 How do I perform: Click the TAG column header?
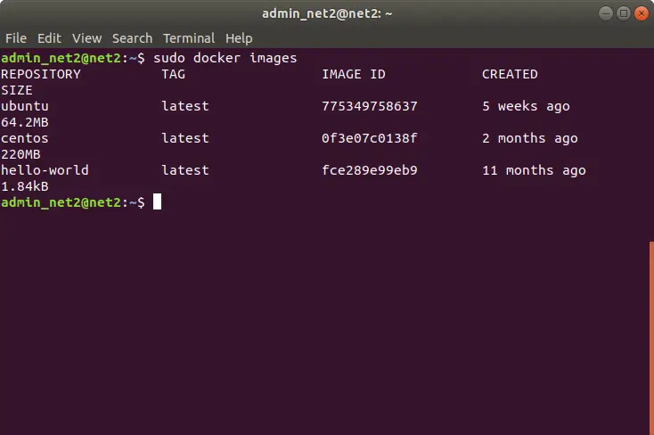coord(173,74)
